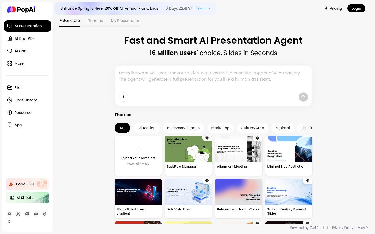Choose the DataVista Flow theme thumbnail

[x=188, y=192]
